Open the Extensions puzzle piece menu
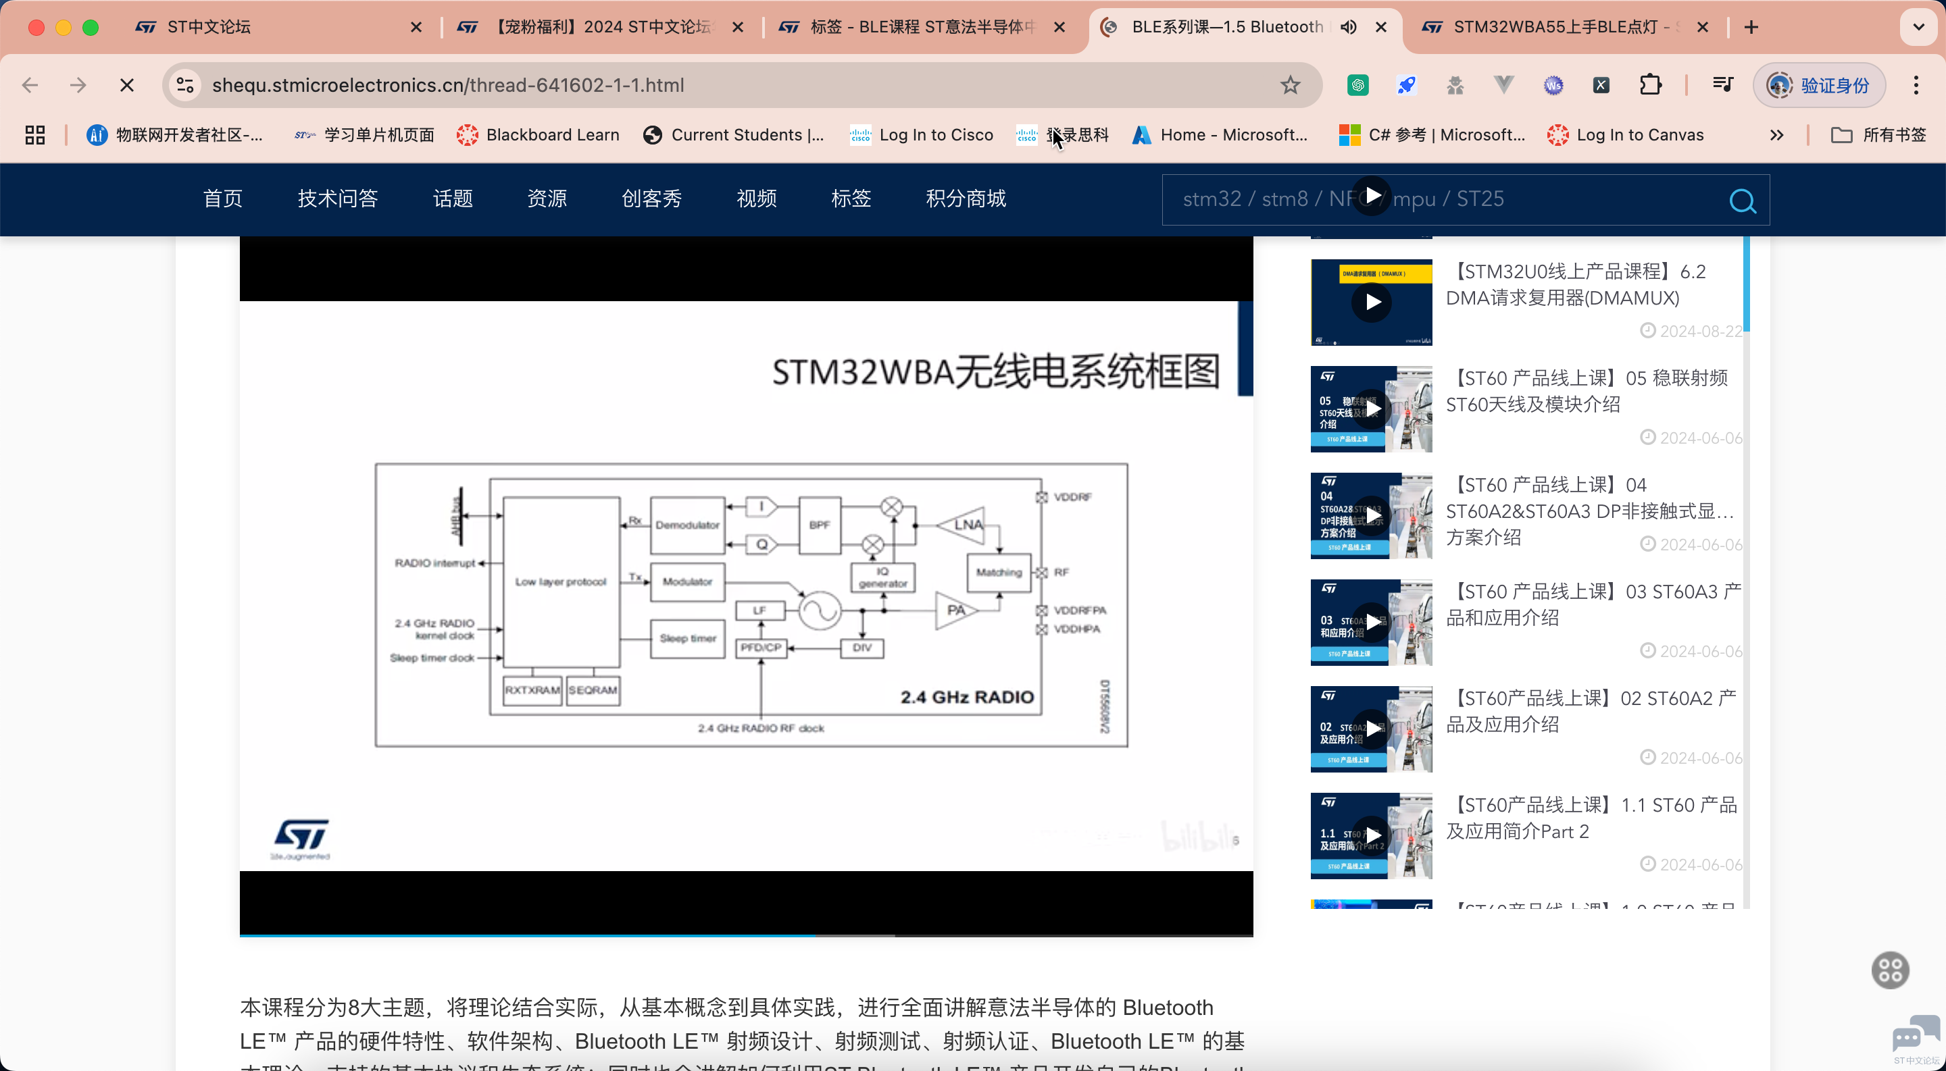Image resolution: width=1946 pixels, height=1071 pixels. point(1651,85)
